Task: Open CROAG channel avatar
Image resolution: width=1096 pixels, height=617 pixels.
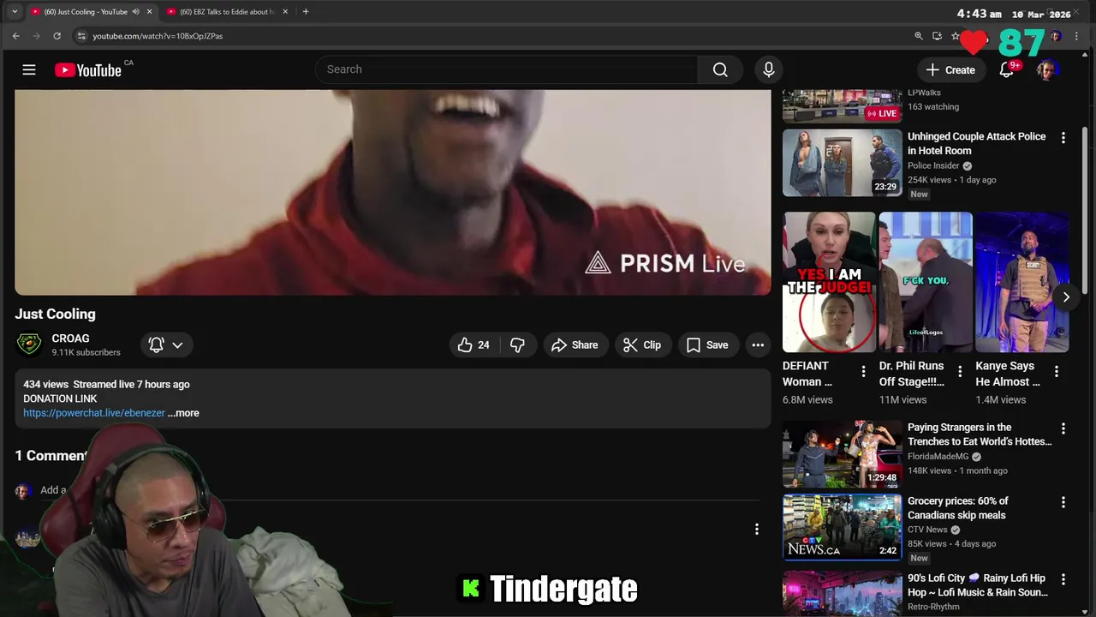Action: tap(29, 344)
